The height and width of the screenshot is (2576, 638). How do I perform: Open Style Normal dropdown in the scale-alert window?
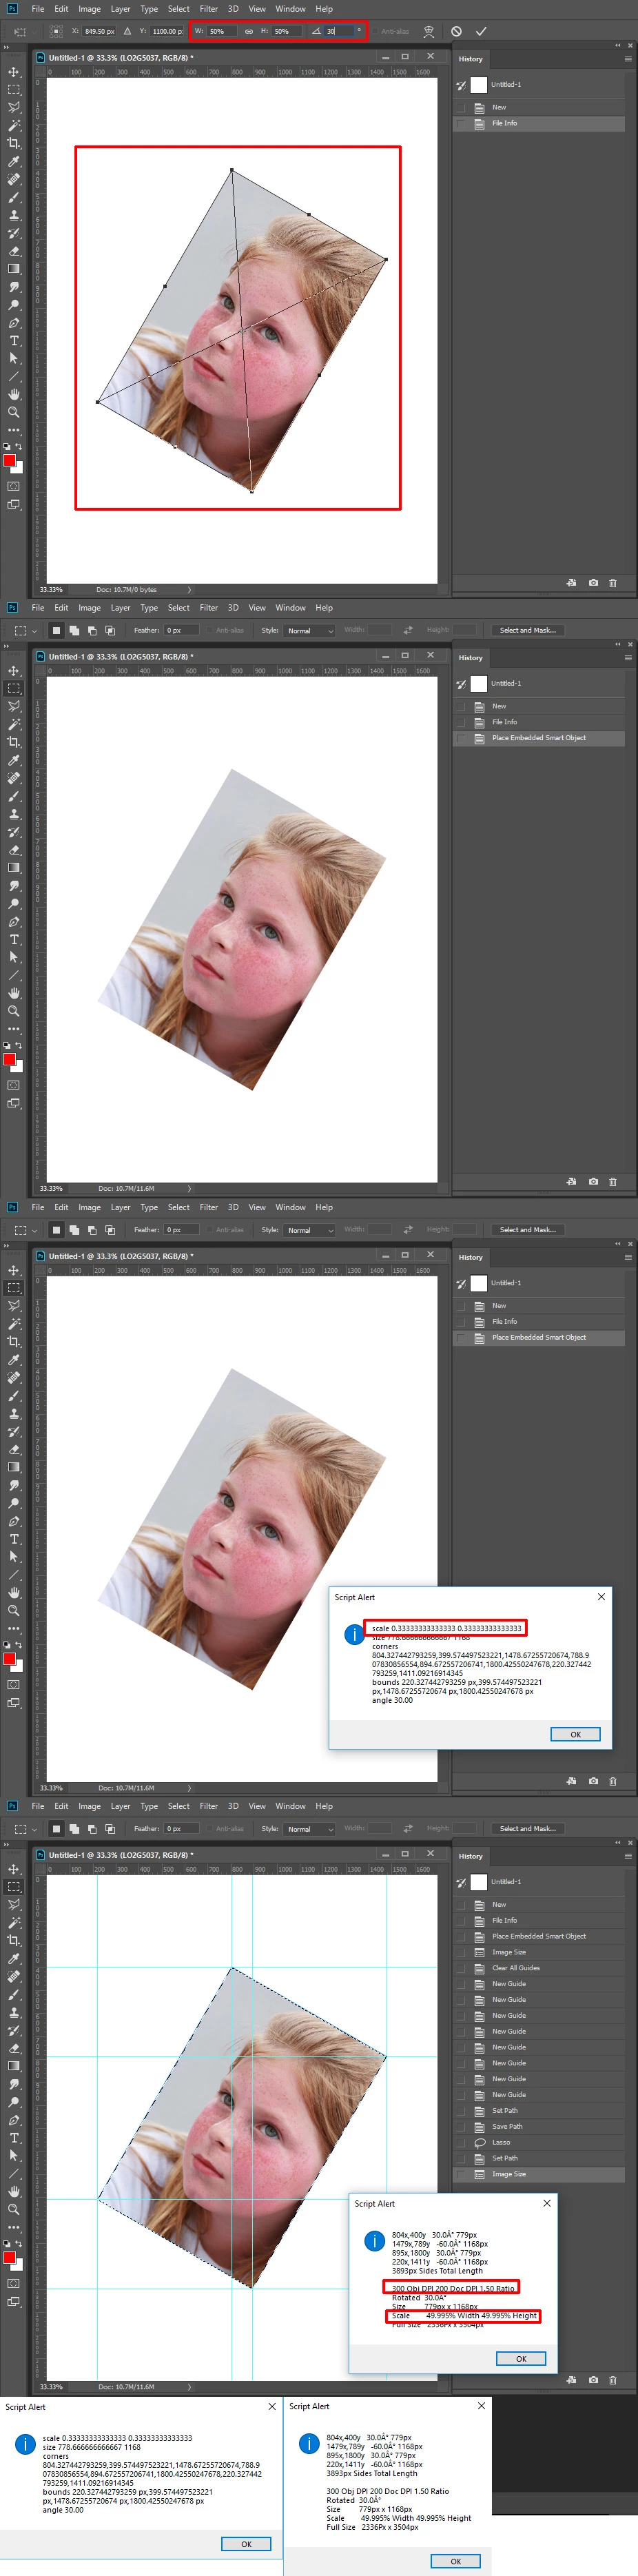[310, 1230]
